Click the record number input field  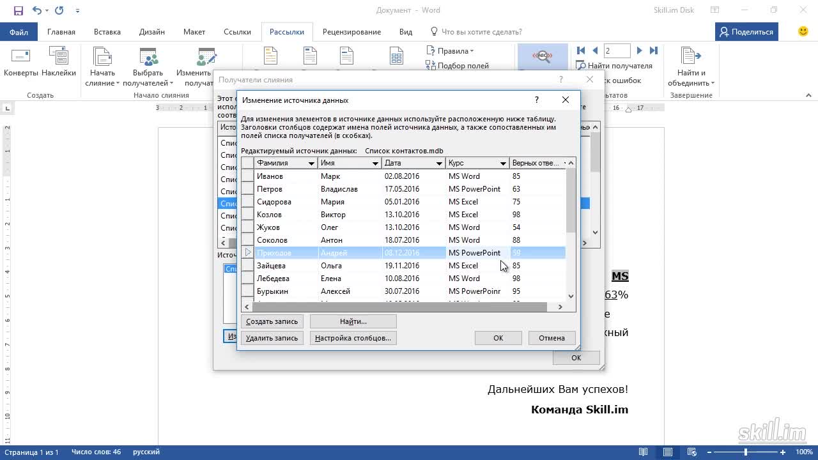(617, 50)
